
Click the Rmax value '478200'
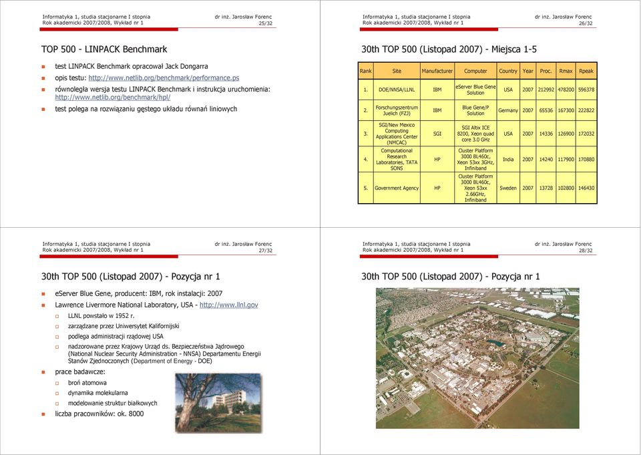(x=566, y=90)
